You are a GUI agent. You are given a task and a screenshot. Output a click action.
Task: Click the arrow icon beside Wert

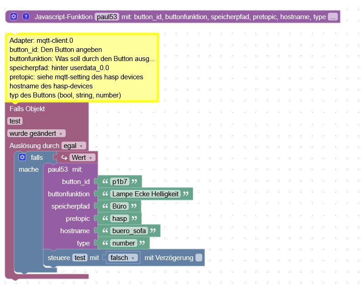pos(64,158)
